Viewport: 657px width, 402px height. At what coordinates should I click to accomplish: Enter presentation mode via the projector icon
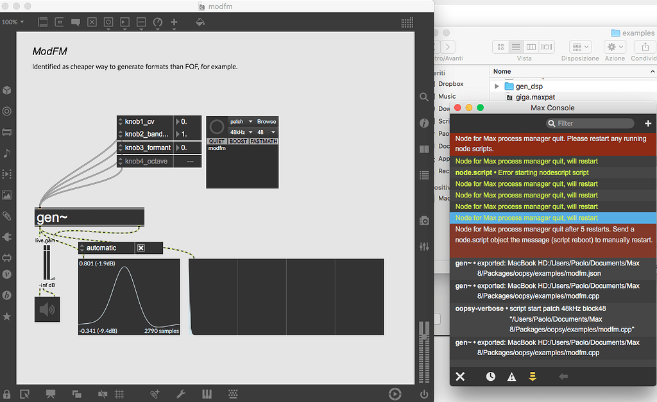[51, 394]
